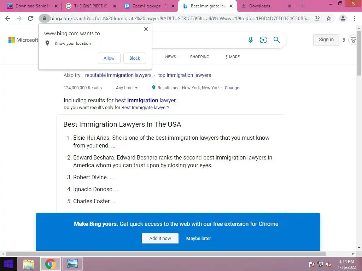Click the address bar URL
Viewport: 362px width, 271px height.
[x=180, y=18]
